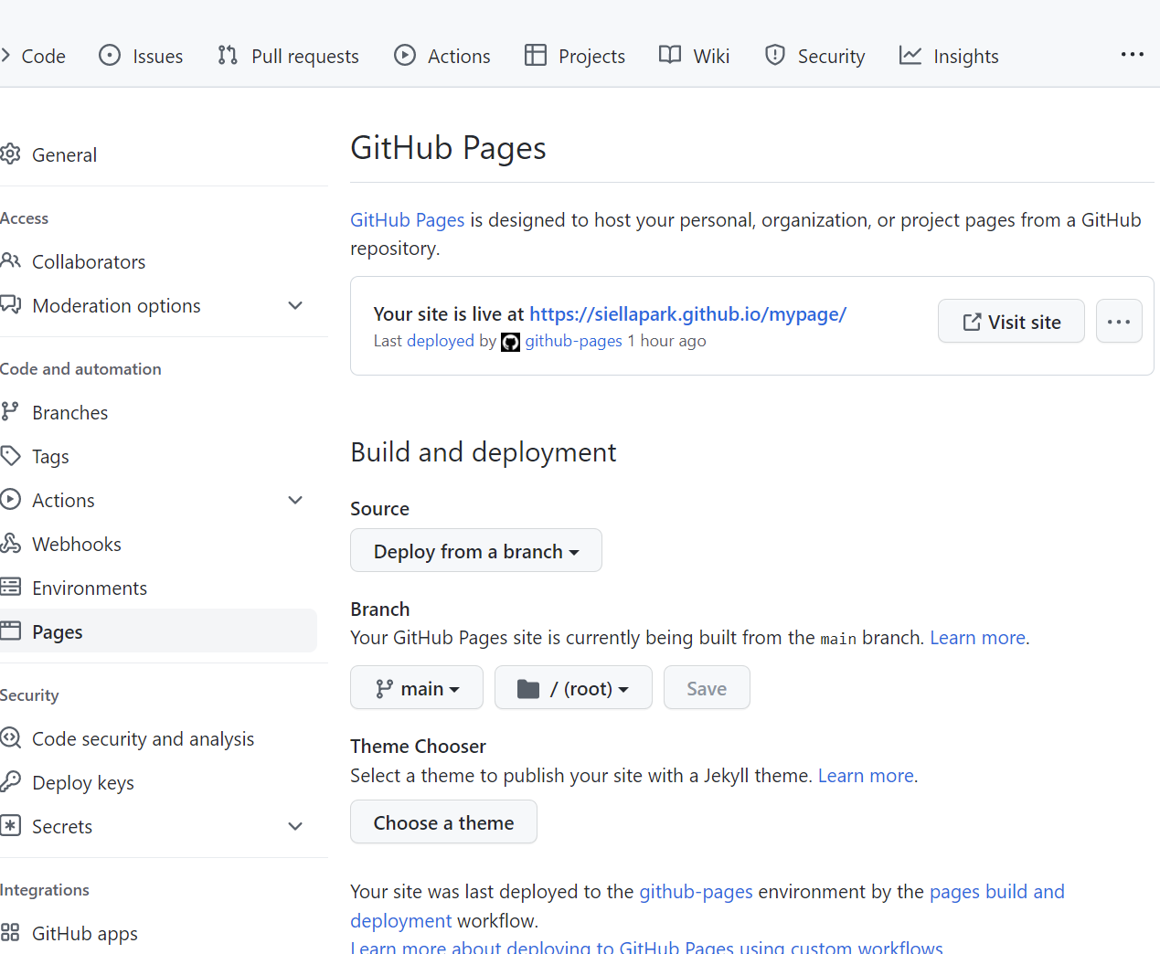Click Learn more link about Jekyll theme
The width and height of the screenshot is (1160, 954).
click(x=866, y=776)
